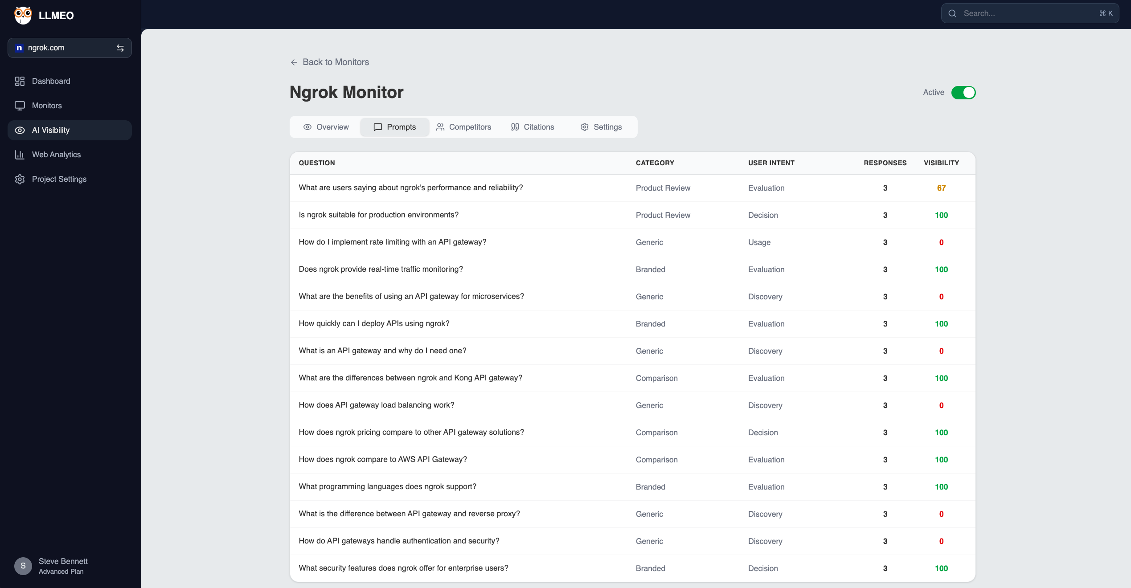Open Web Analytics via chart icon
The image size is (1131, 588).
[x=20, y=155]
